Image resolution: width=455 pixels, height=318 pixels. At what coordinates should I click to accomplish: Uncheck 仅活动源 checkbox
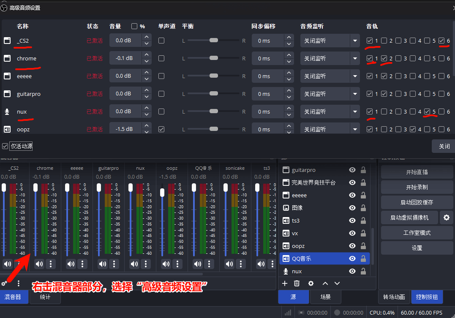[5, 146]
